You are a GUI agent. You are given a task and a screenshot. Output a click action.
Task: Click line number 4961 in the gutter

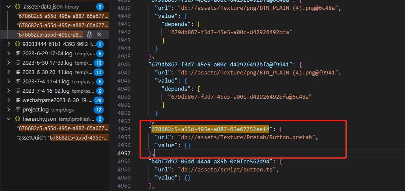[124, 186]
